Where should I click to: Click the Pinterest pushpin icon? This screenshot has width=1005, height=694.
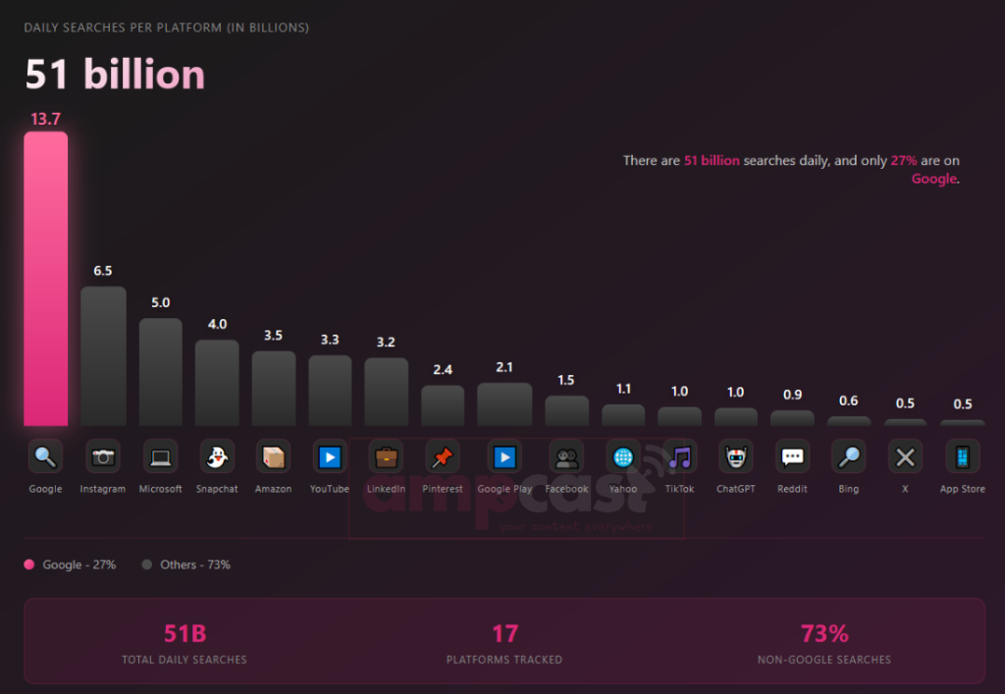coord(443,456)
